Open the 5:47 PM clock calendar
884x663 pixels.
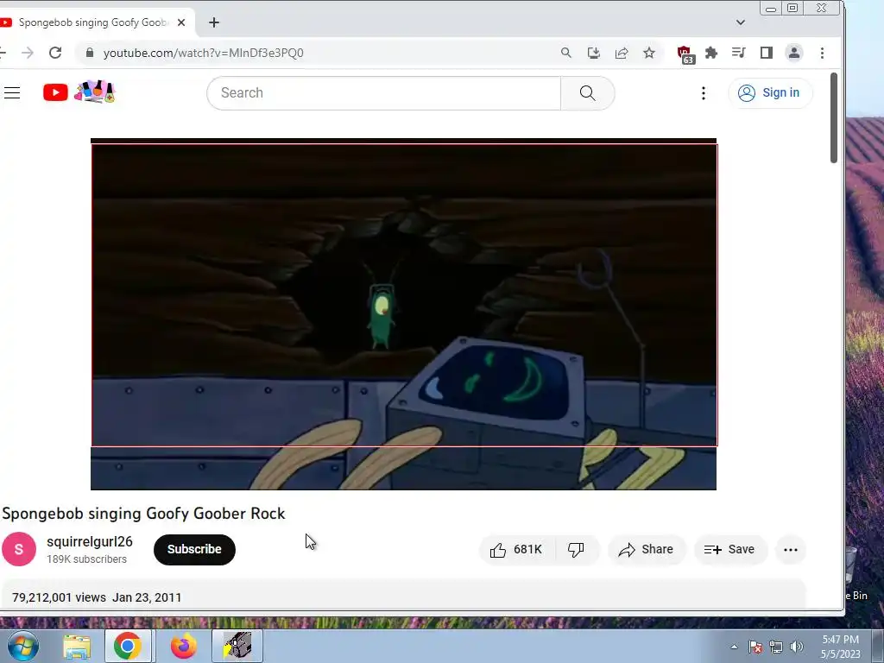840,647
